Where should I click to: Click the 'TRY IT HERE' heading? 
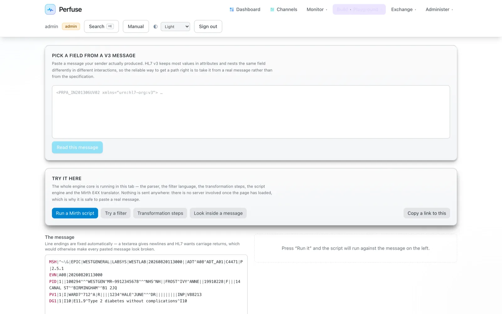point(67,178)
